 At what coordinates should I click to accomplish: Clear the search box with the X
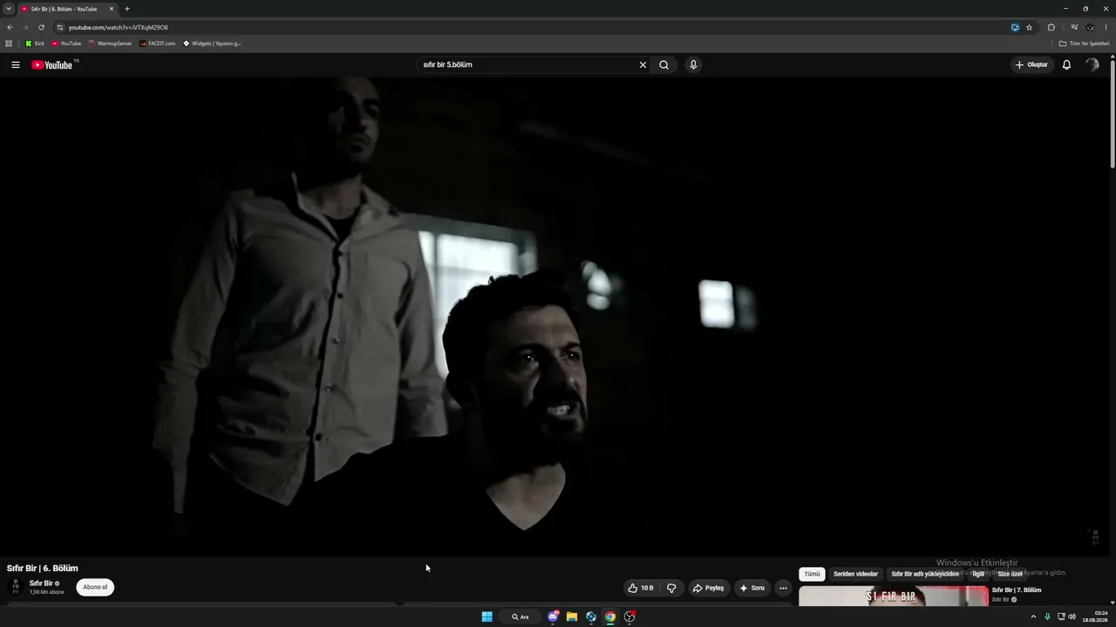tap(643, 64)
